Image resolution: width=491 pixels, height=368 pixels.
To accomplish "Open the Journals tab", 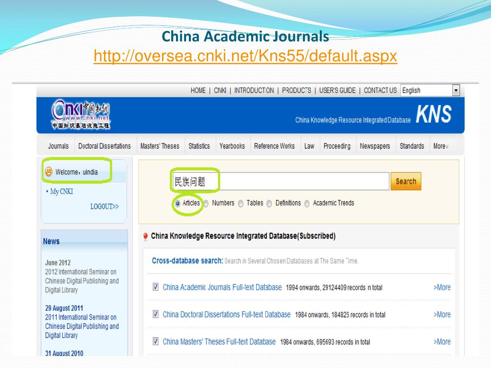I will tap(58, 146).
